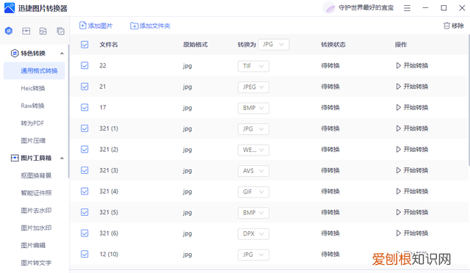Uncheck the checkbox for file 17
The height and width of the screenshot is (273, 470).
pyautogui.click(x=84, y=107)
